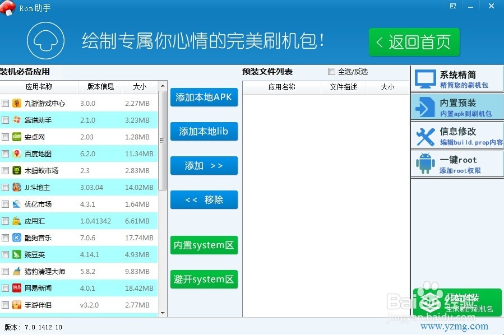Check the 手游伴侣 checkbox
The width and height of the screenshot is (504, 335).
coord(5,305)
